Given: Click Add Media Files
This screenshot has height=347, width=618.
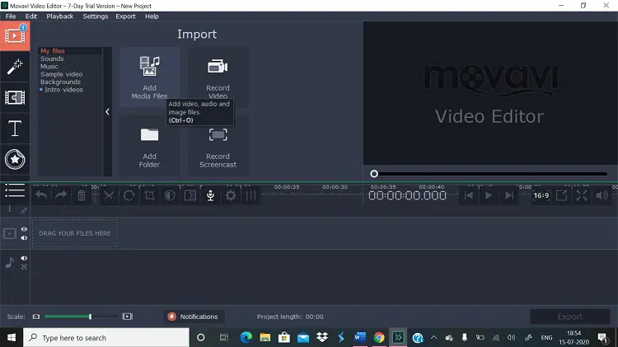Looking at the screenshot, I should pyautogui.click(x=149, y=77).
